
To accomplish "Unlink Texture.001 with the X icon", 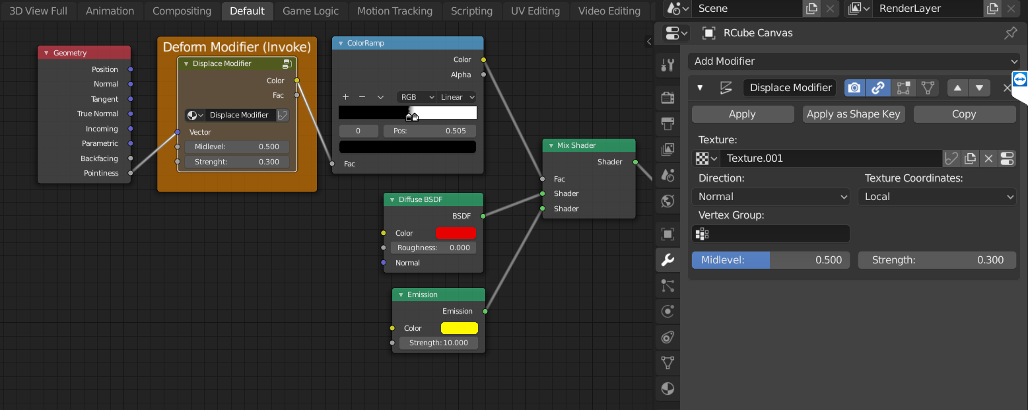I will [x=988, y=158].
